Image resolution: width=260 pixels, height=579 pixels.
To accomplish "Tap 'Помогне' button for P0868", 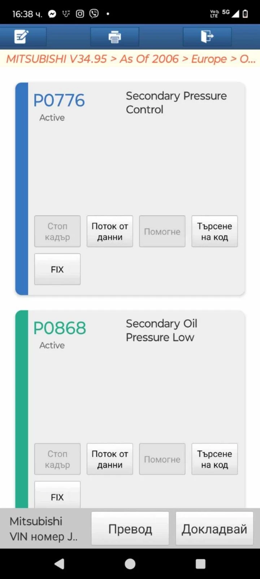I will 162,459.
